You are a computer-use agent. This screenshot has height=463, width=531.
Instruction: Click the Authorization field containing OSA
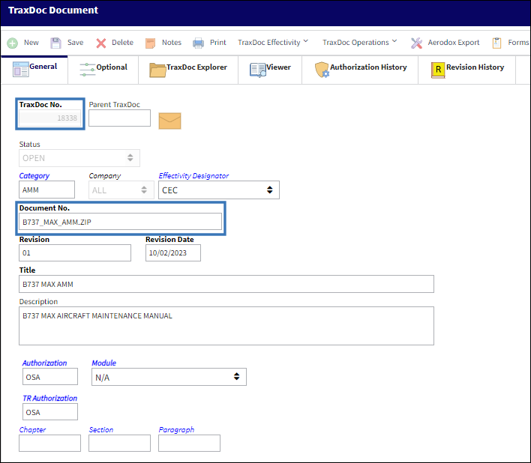[x=50, y=376]
